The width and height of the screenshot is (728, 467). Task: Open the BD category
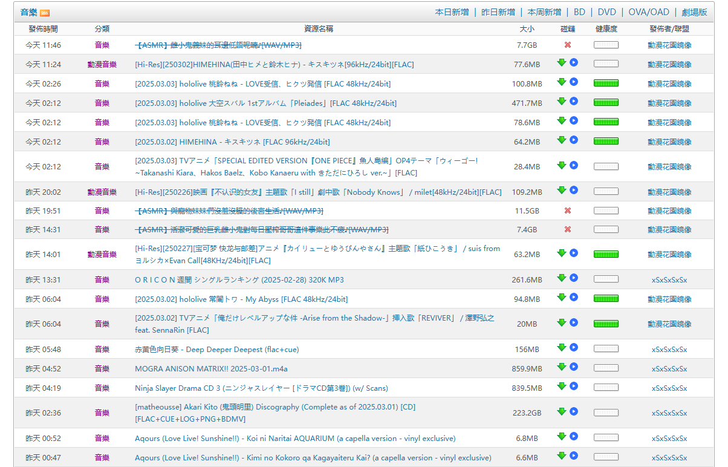[x=579, y=11]
